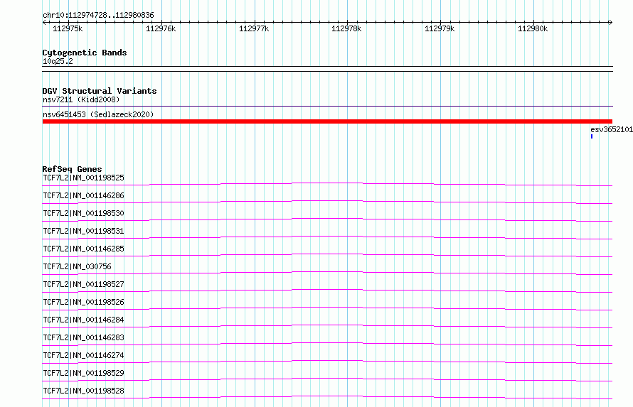Click the RefSeq Genes track title
The width and height of the screenshot is (633, 407).
point(72,169)
